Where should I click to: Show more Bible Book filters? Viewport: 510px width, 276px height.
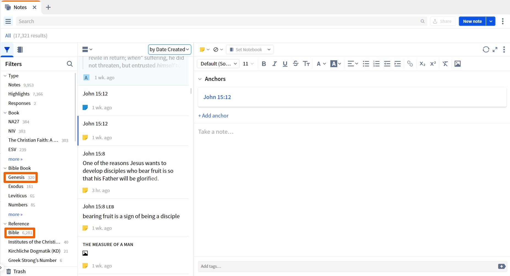click(x=15, y=214)
